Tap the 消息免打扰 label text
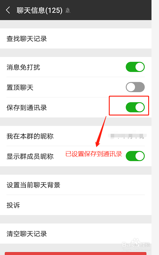The image size is (159, 255). (23, 67)
